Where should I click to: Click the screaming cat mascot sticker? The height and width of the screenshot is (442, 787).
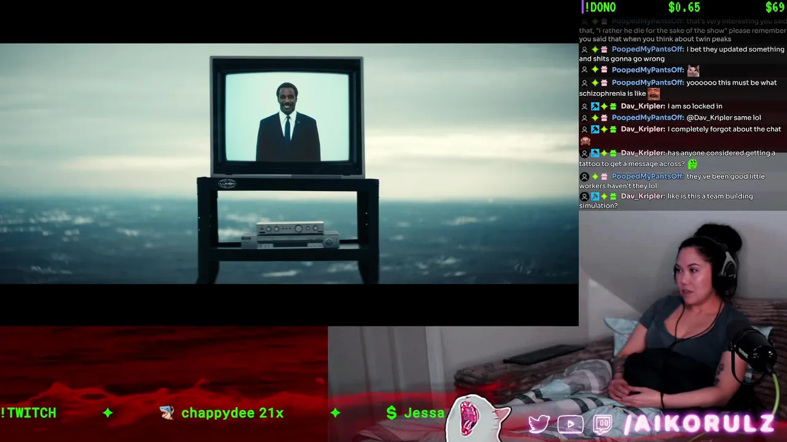tap(477, 417)
